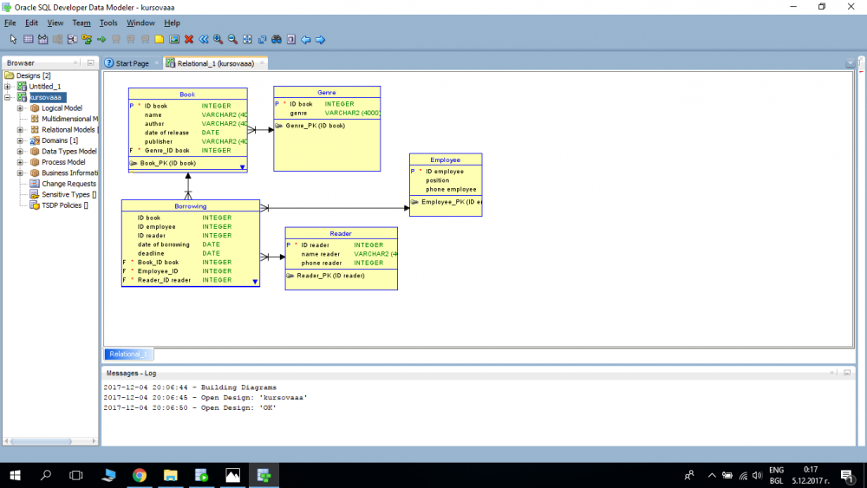Click the yellow New Note icon
The image size is (867, 488).
click(160, 39)
